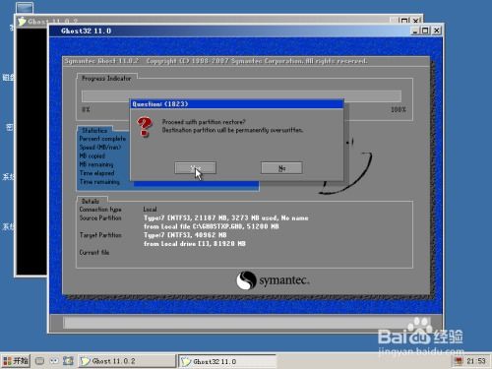Click the 100% label of progress bar
The image size is (492, 369).
(399, 109)
